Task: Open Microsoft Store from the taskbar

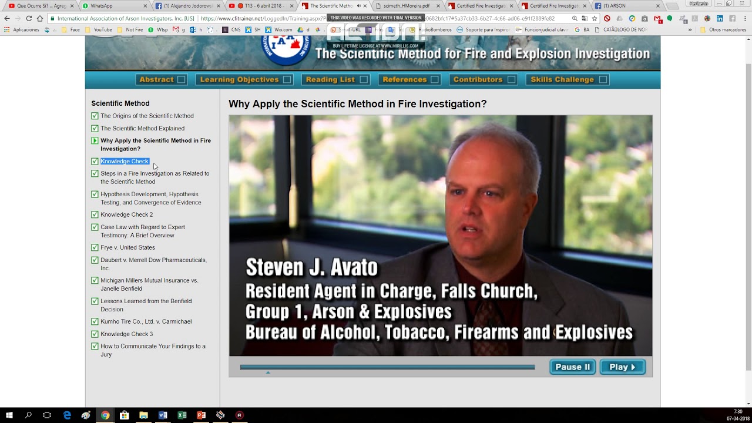Action: (124, 415)
